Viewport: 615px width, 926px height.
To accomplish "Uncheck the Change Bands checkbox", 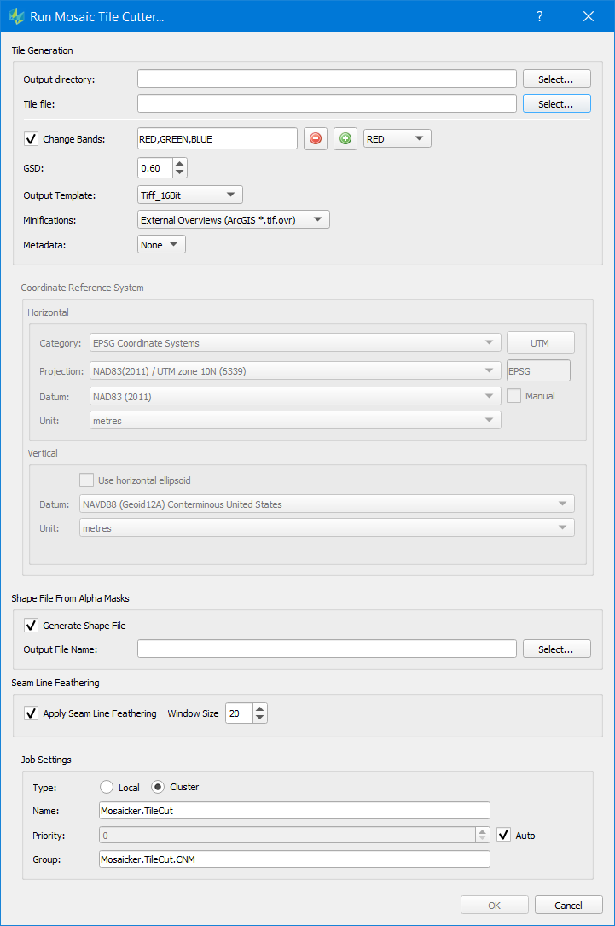I will click(32, 139).
